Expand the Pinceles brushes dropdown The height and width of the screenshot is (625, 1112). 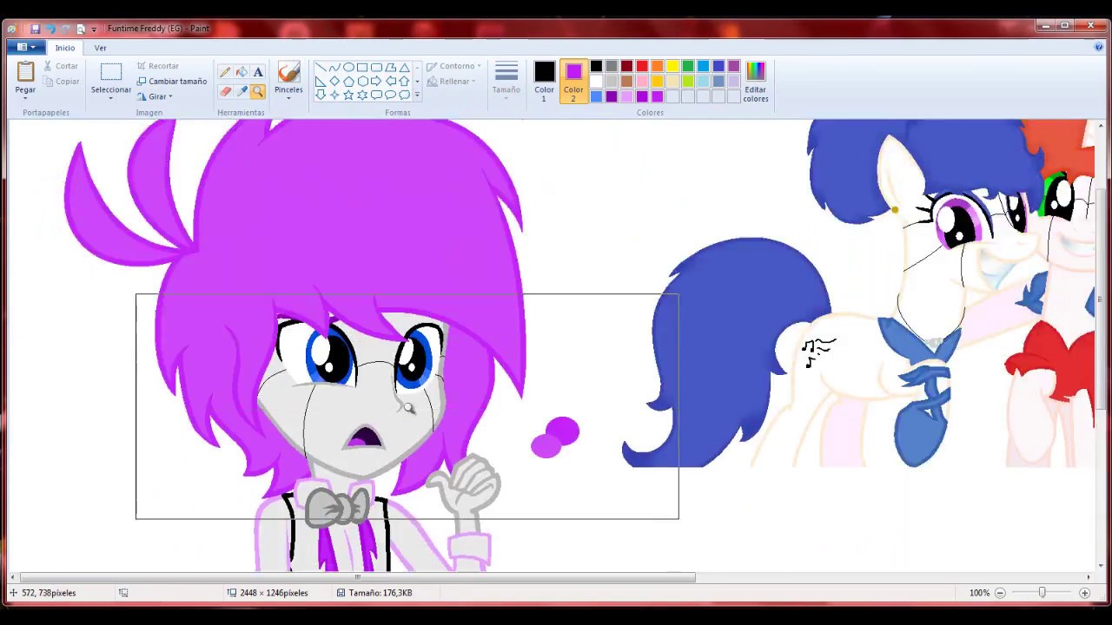point(288,97)
